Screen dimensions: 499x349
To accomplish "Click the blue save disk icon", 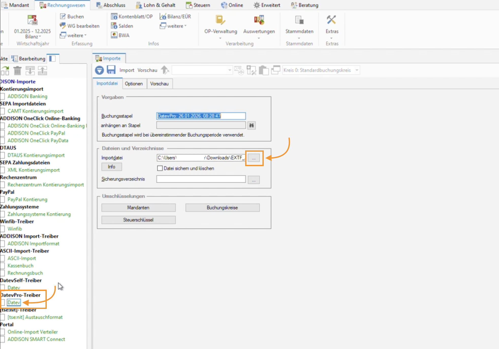I will click(x=111, y=70).
